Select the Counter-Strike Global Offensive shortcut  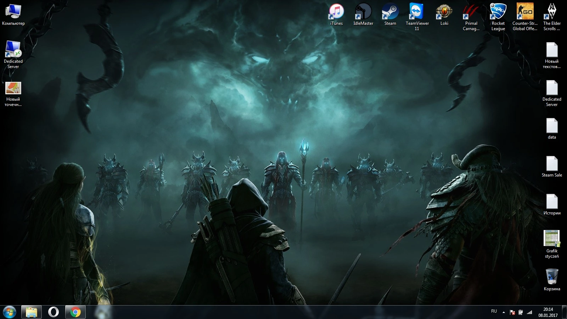(525, 17)
